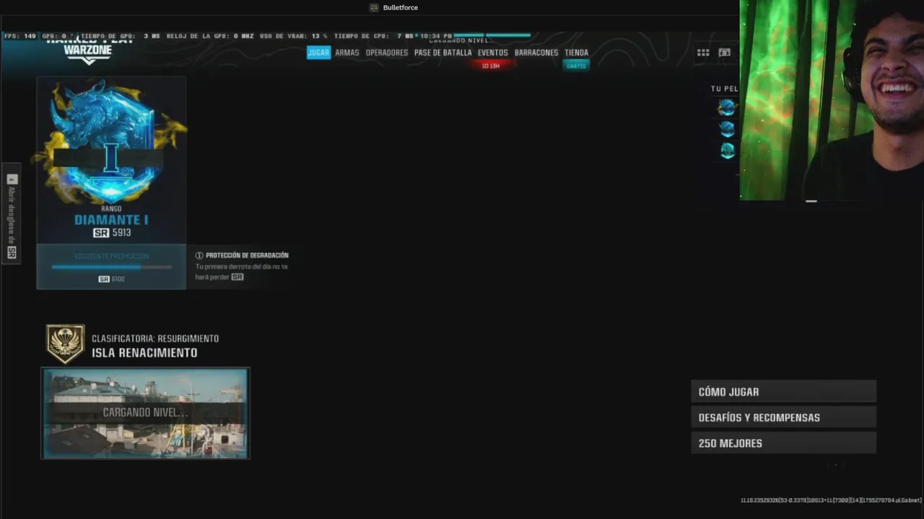Viewport: 924px width, 519px height.
Task: Open the JUGAR tab
Action: (318, 53)
